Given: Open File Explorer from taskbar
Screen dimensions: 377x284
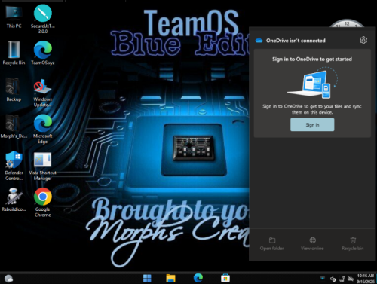Looking at the screenshot, I should [170, 278].
